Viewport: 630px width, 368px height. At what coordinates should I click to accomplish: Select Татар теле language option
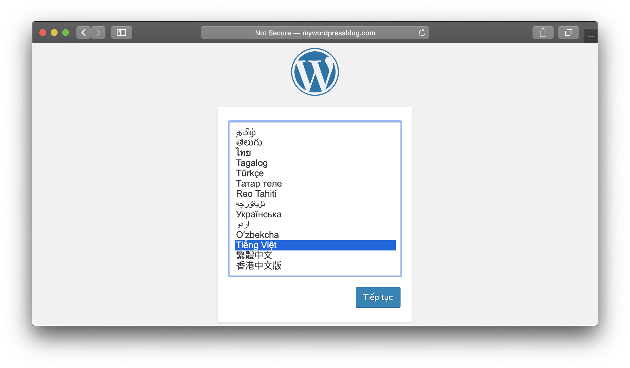[259, 183]
